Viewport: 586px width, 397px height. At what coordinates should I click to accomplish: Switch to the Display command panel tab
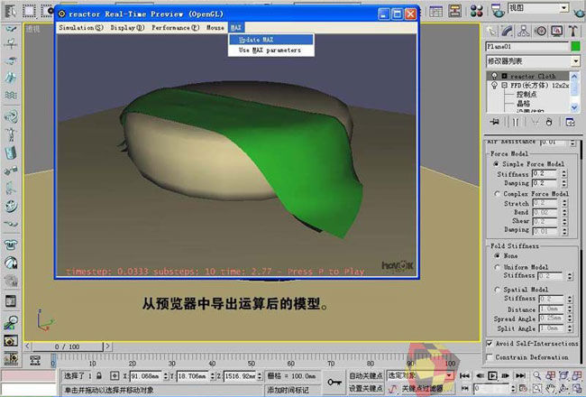coord(557,32)
